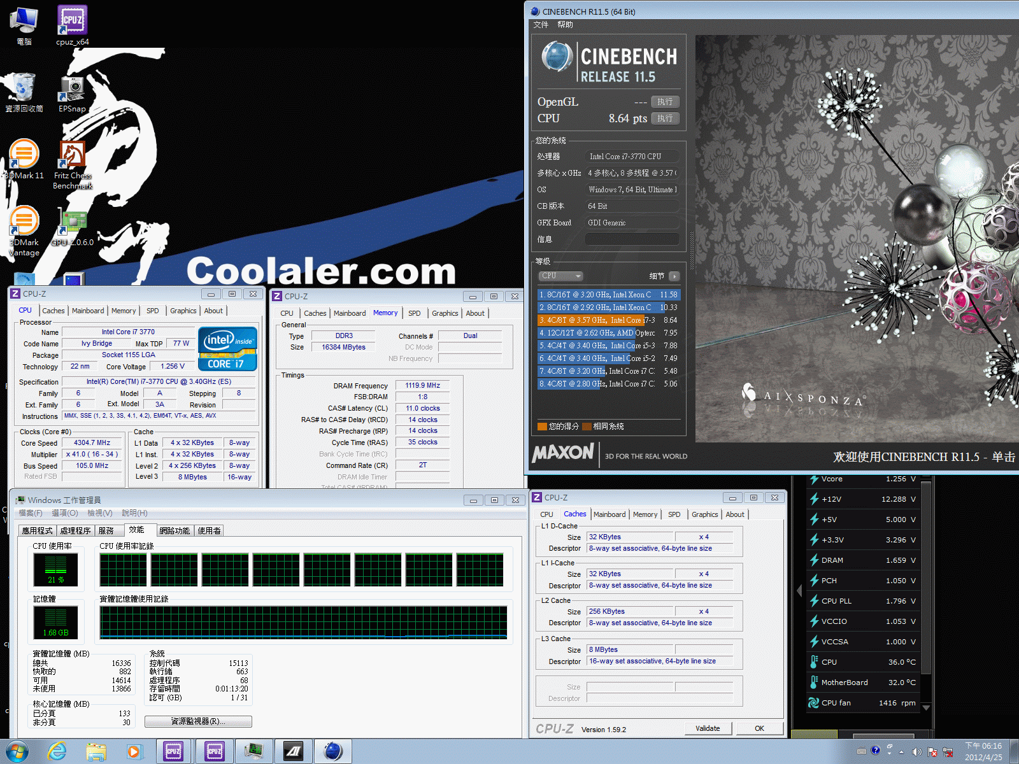Expand details arrow next to 细节

674,276
